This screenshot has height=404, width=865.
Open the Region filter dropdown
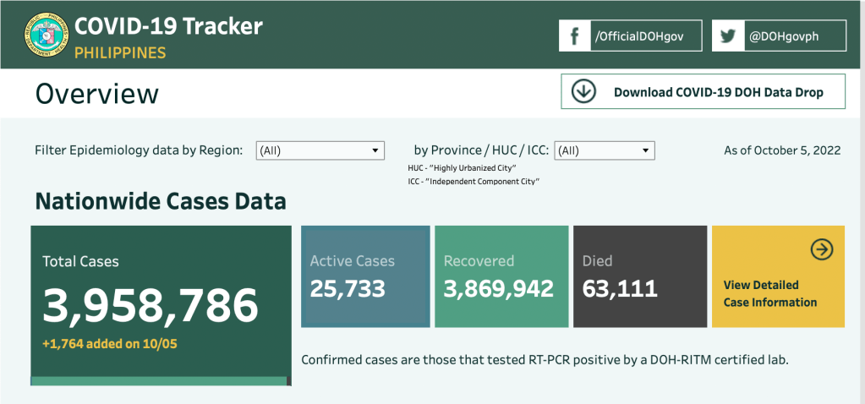point(320,150)
